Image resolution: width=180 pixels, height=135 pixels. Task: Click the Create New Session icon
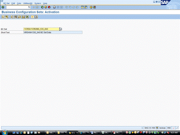(x=82, y=7)
